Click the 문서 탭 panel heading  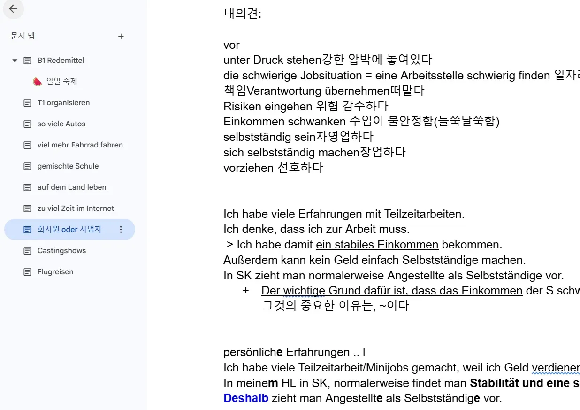coord(23,36)
